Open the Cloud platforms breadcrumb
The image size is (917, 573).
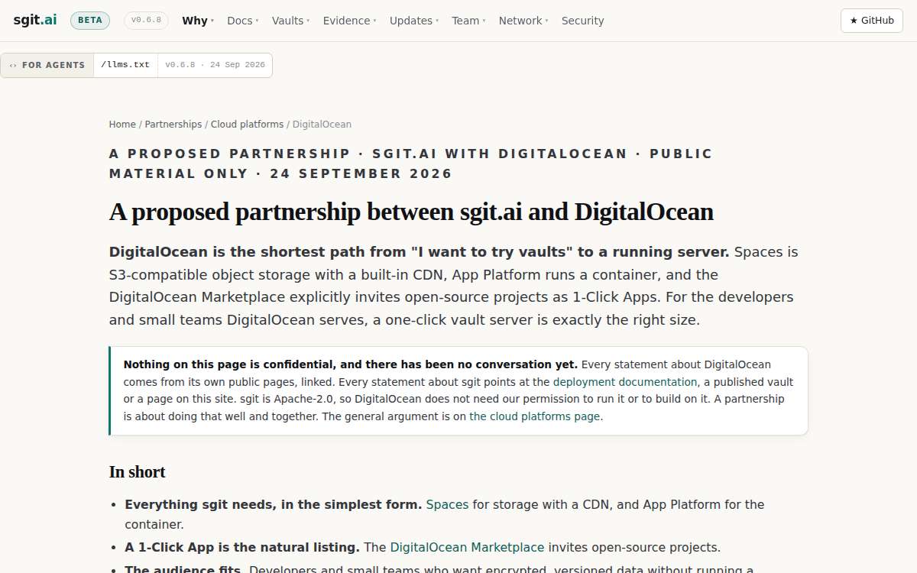pyautogui.click(x=247, y=125)
